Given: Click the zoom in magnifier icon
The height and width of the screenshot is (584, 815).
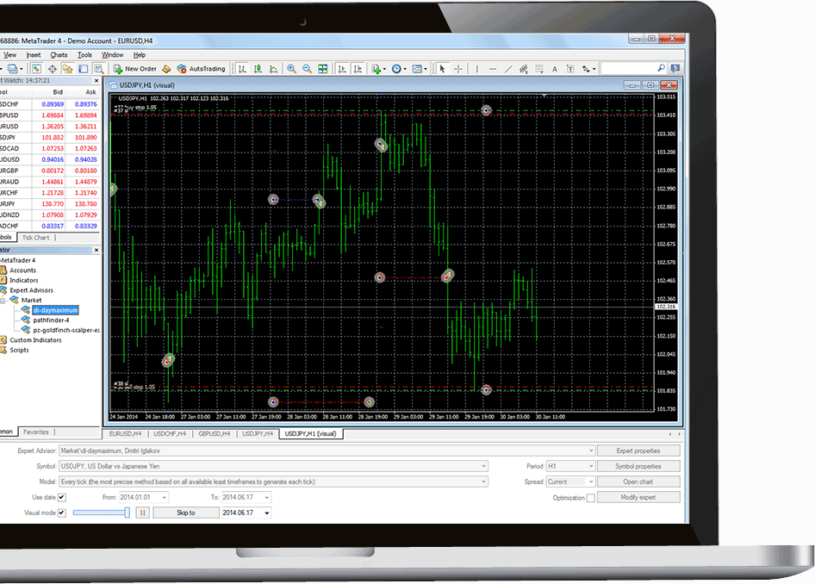Looking at the screenshot, I should (292, 69).
